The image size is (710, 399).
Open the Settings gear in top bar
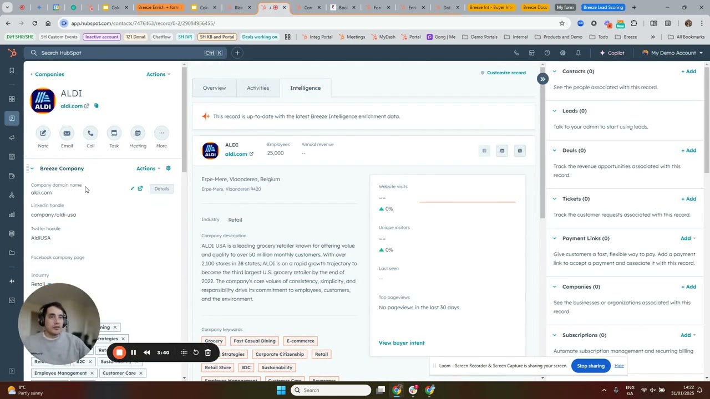[562, 53]
